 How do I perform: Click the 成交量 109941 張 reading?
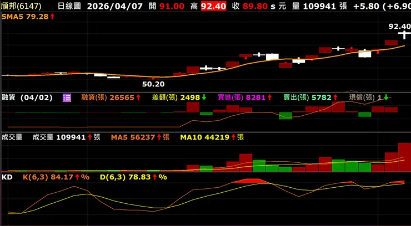click(66, 137)
